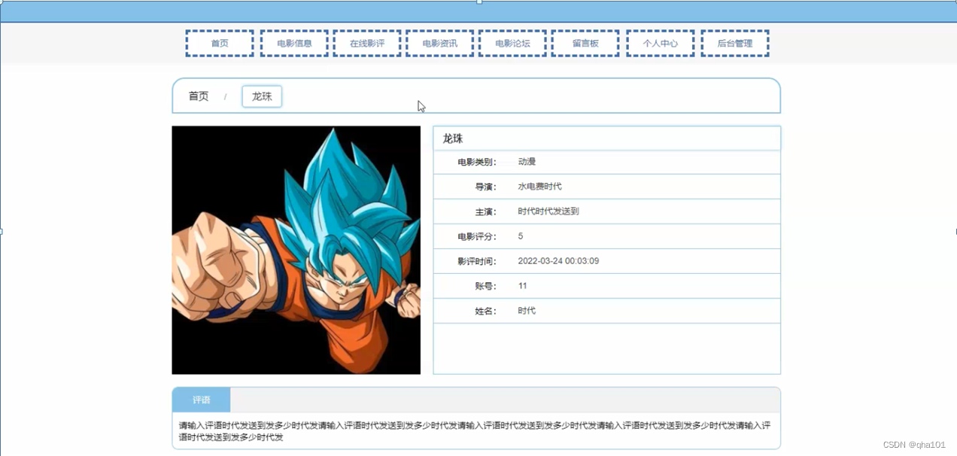Click the 电影评分 label

click(x=477, y=236)
